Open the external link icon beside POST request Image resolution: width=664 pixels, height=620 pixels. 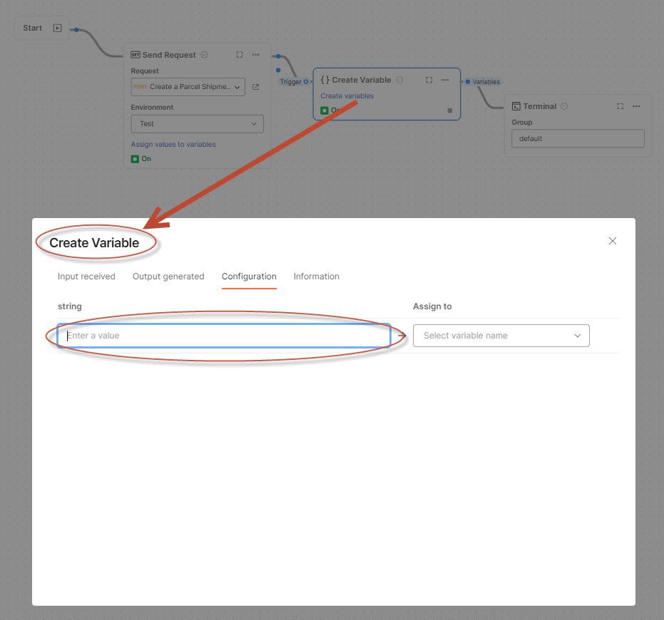pos(255,87)
